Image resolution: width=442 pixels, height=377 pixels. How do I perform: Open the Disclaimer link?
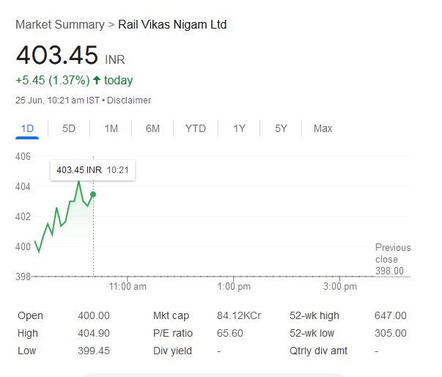[x=130, y=100]
